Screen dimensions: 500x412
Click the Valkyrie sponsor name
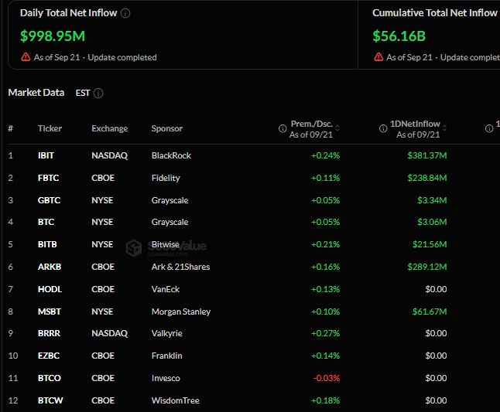point(167,333)
